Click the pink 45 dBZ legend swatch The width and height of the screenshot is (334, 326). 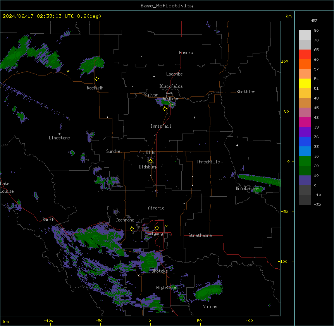tap(305, 113)
